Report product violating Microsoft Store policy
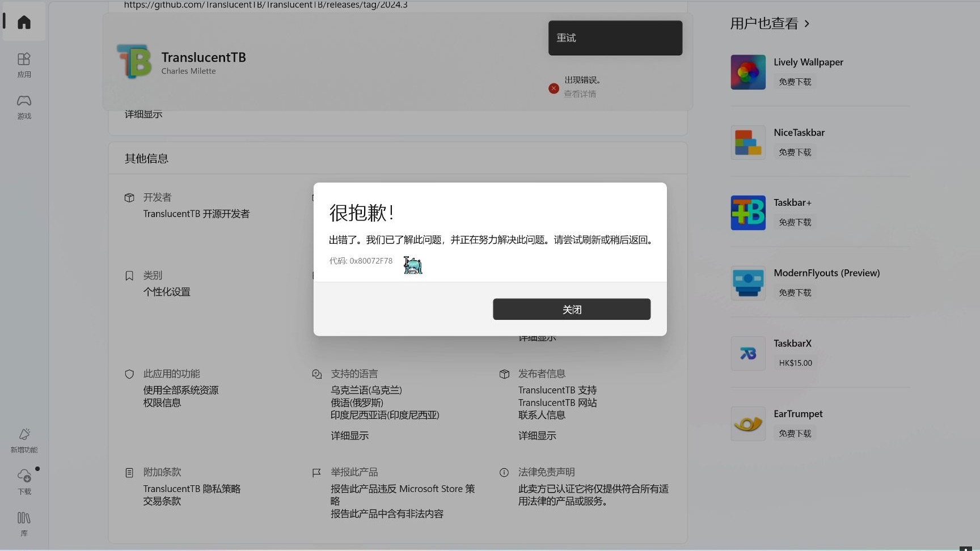This screenshot has height=551, width=980. (x=403, y=495)
